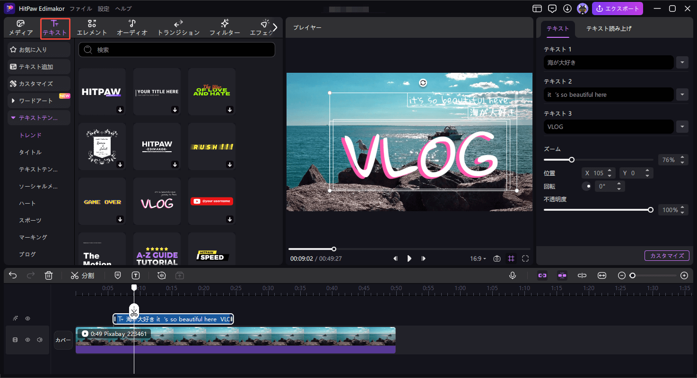Open the layout switcher icon in title bar
Viewport: 697px width, 378px height.
pos(537,9)
